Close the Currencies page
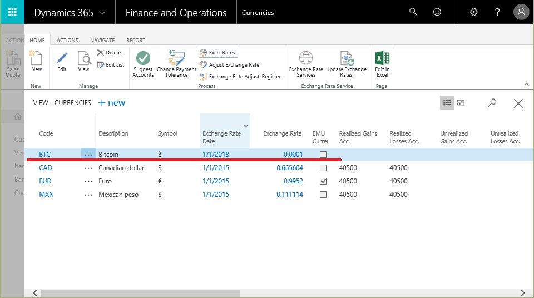The width and height of the screenshot is (534, 298). [518, 103]
